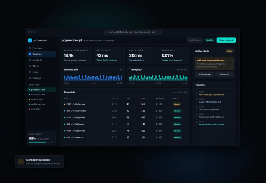Click the address bar with payments-api URL

click(132, 32)
